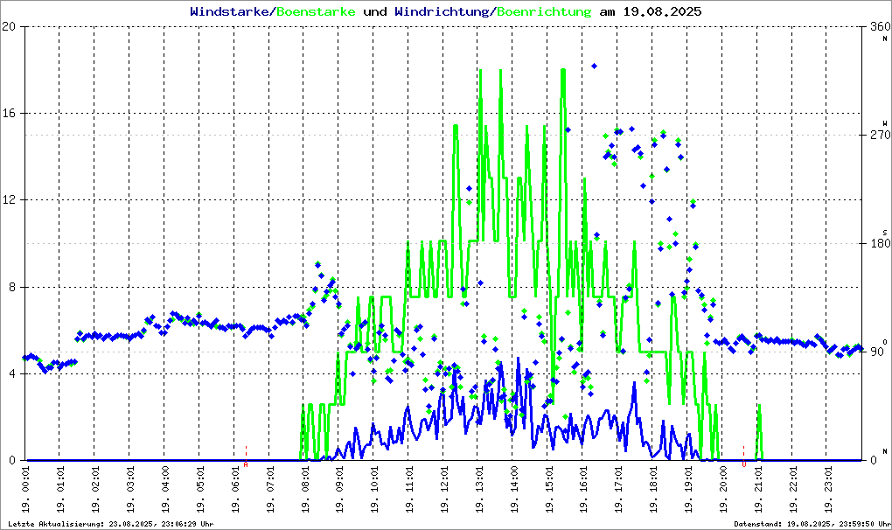
Task: Select the left axis value 20
Action: (x=9, y=26)
